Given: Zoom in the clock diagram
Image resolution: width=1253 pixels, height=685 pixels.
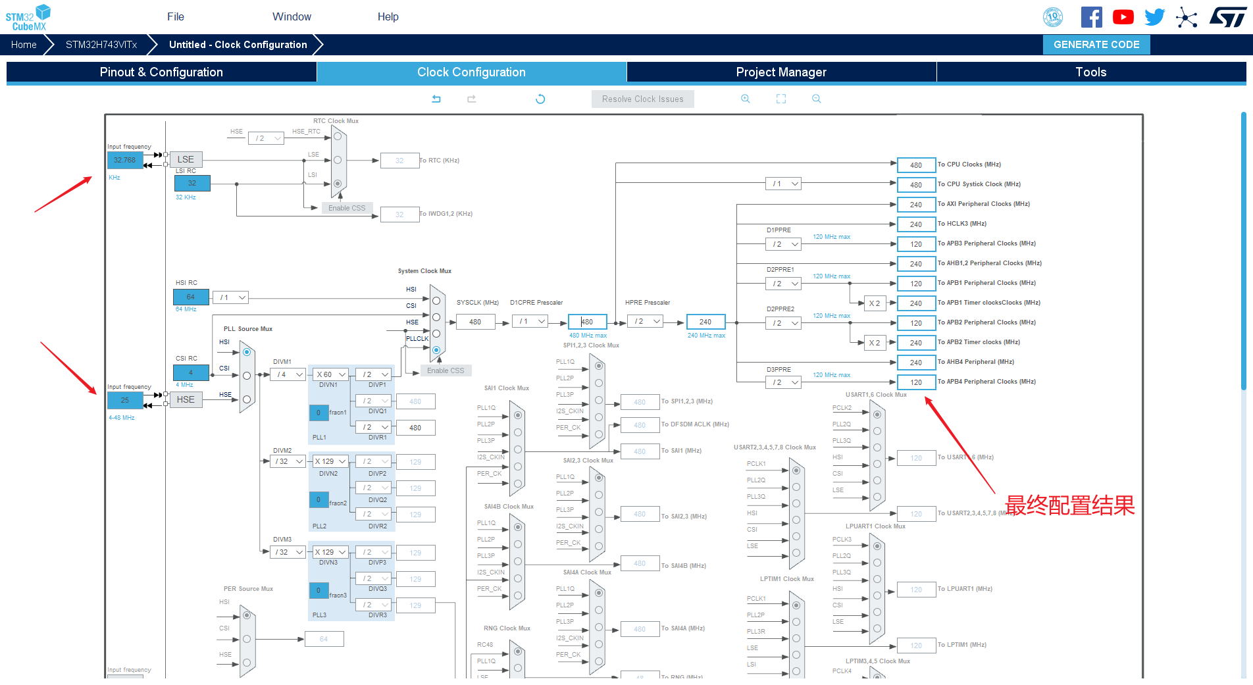Looking at the screenshot, I should tap(746, 99).
